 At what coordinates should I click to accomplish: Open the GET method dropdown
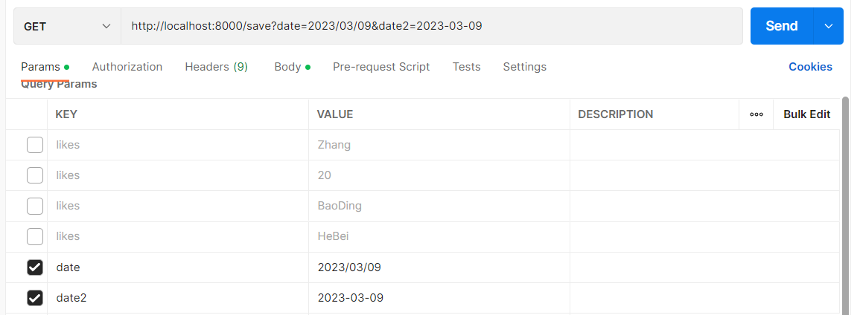pyautogui.click(x=67, y=26)
